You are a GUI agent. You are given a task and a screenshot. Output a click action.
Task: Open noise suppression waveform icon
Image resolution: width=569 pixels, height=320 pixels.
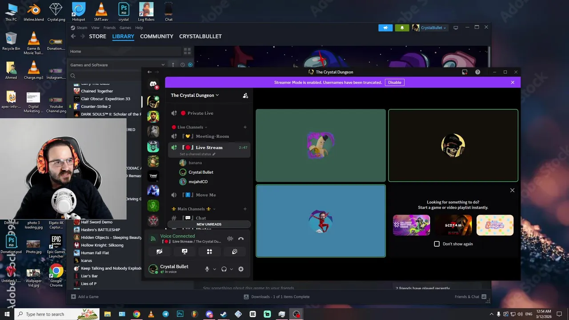pos(230,239)
